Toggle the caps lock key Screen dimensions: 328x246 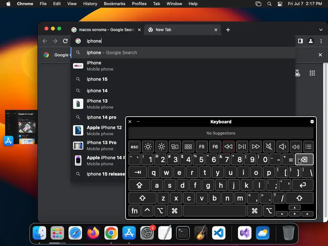tap(139, 185)
